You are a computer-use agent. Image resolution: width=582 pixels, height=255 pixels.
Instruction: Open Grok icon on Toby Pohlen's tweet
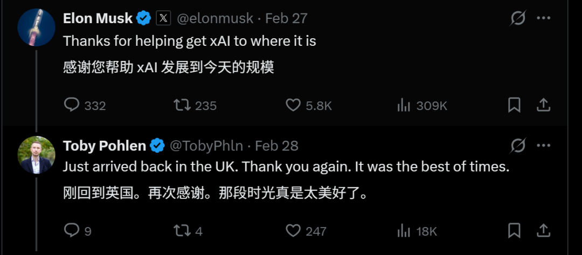(x=518, y=146)
